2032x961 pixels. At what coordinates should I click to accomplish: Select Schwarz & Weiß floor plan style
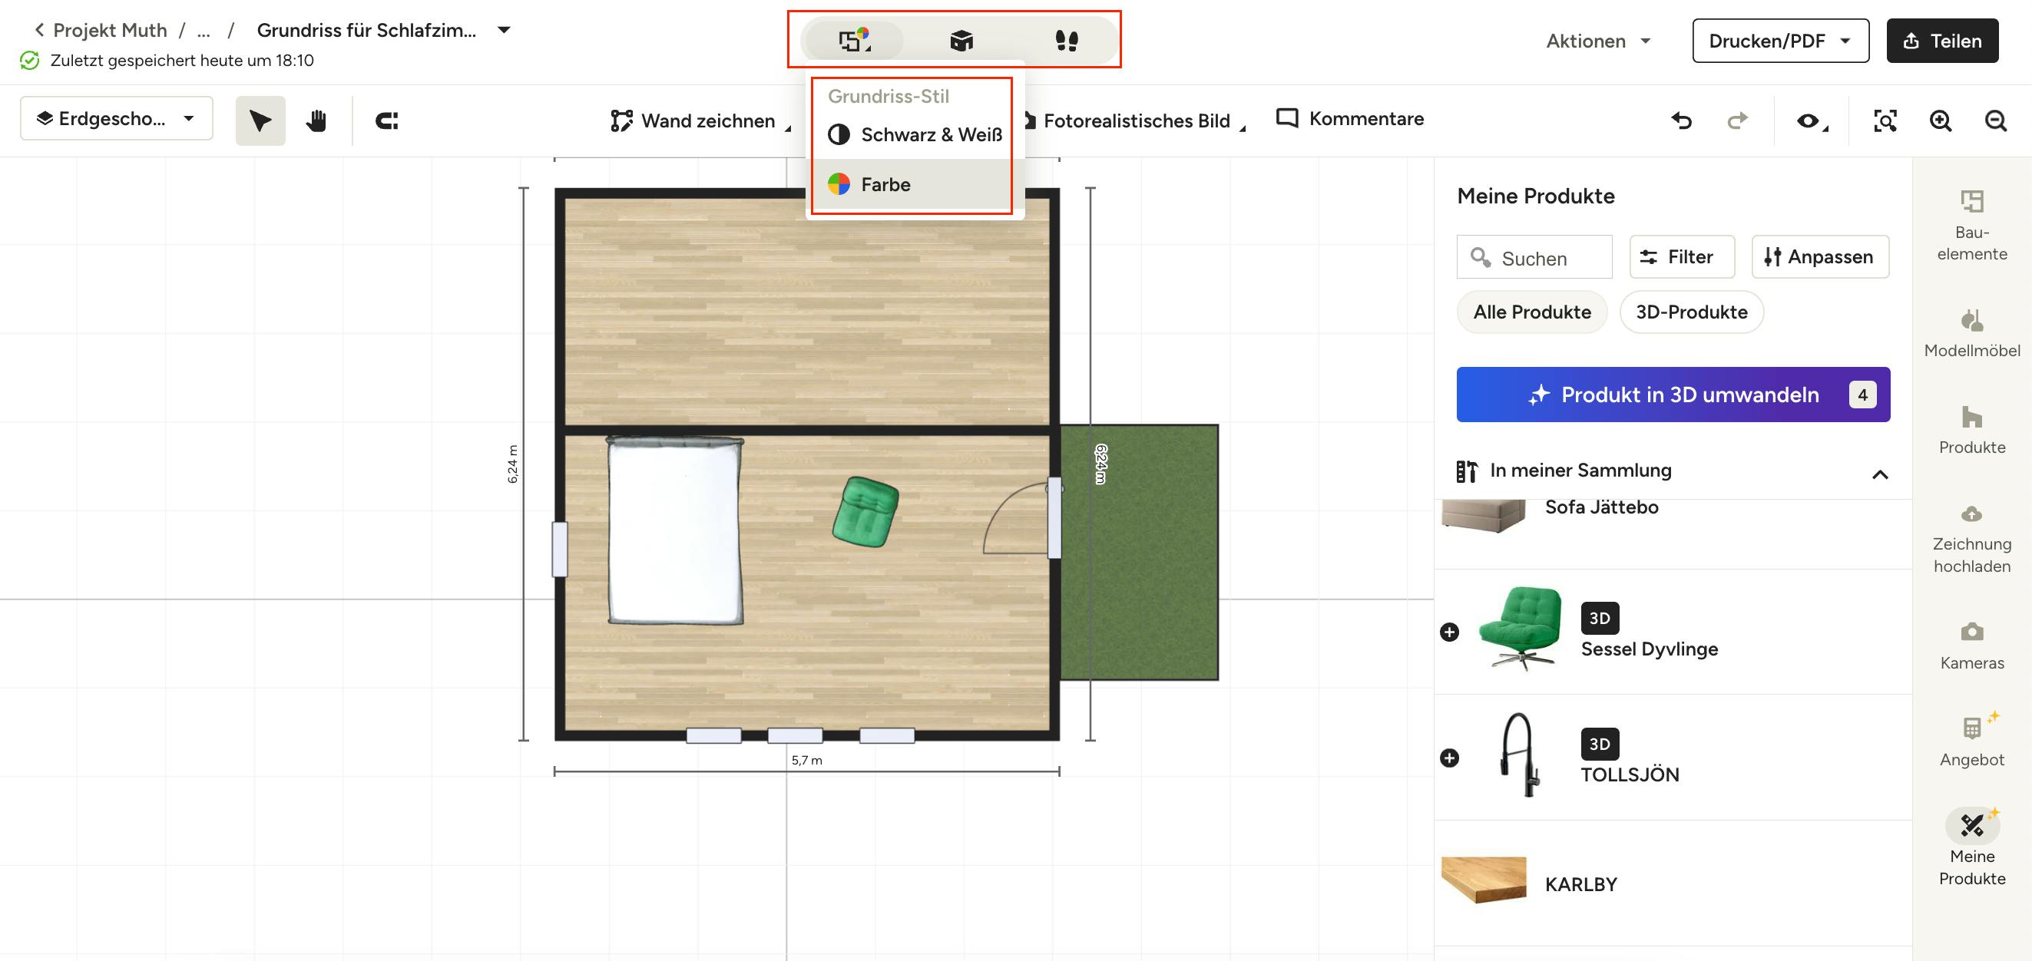click(x=915, y=135)
